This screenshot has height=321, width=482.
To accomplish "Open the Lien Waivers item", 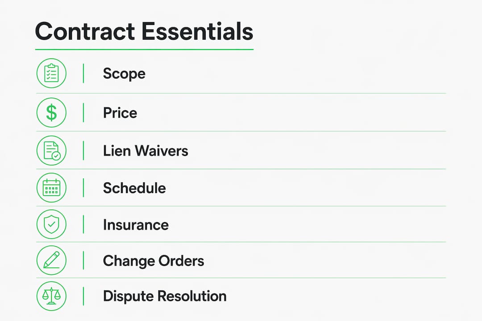I will (145, 151).
